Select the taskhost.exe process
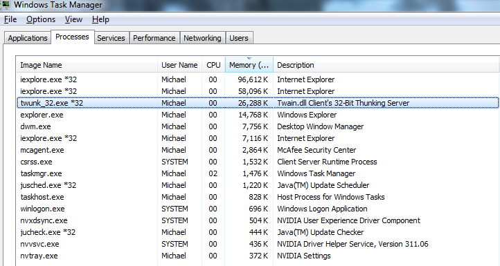Image resolution: width=500 pixels, height=266 pixels. coord(258,197)
